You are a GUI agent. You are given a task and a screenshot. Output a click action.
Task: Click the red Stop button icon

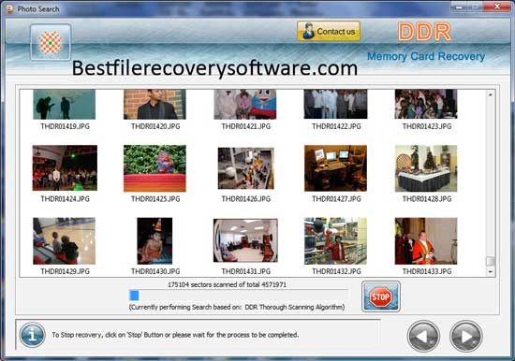coord(381,296)
